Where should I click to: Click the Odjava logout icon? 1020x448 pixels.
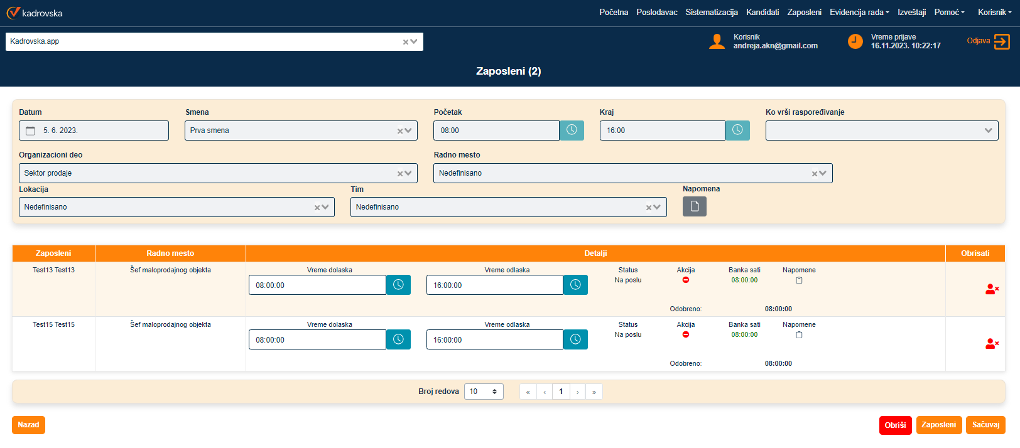[x=1002, y=41]
